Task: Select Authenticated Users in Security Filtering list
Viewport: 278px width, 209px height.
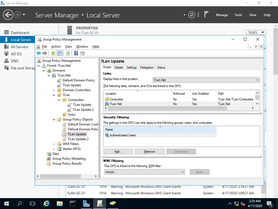Action: click(x=160, y=135)
